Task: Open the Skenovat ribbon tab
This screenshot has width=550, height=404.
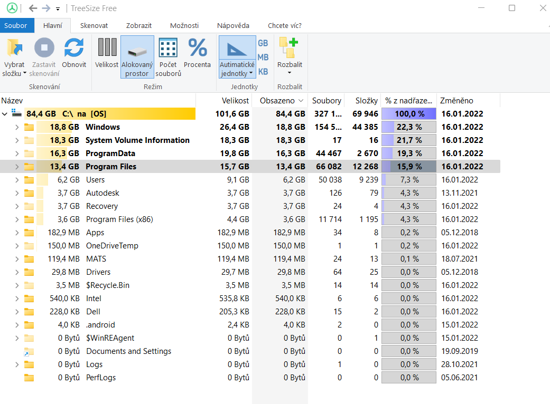Action: point(94,25)
